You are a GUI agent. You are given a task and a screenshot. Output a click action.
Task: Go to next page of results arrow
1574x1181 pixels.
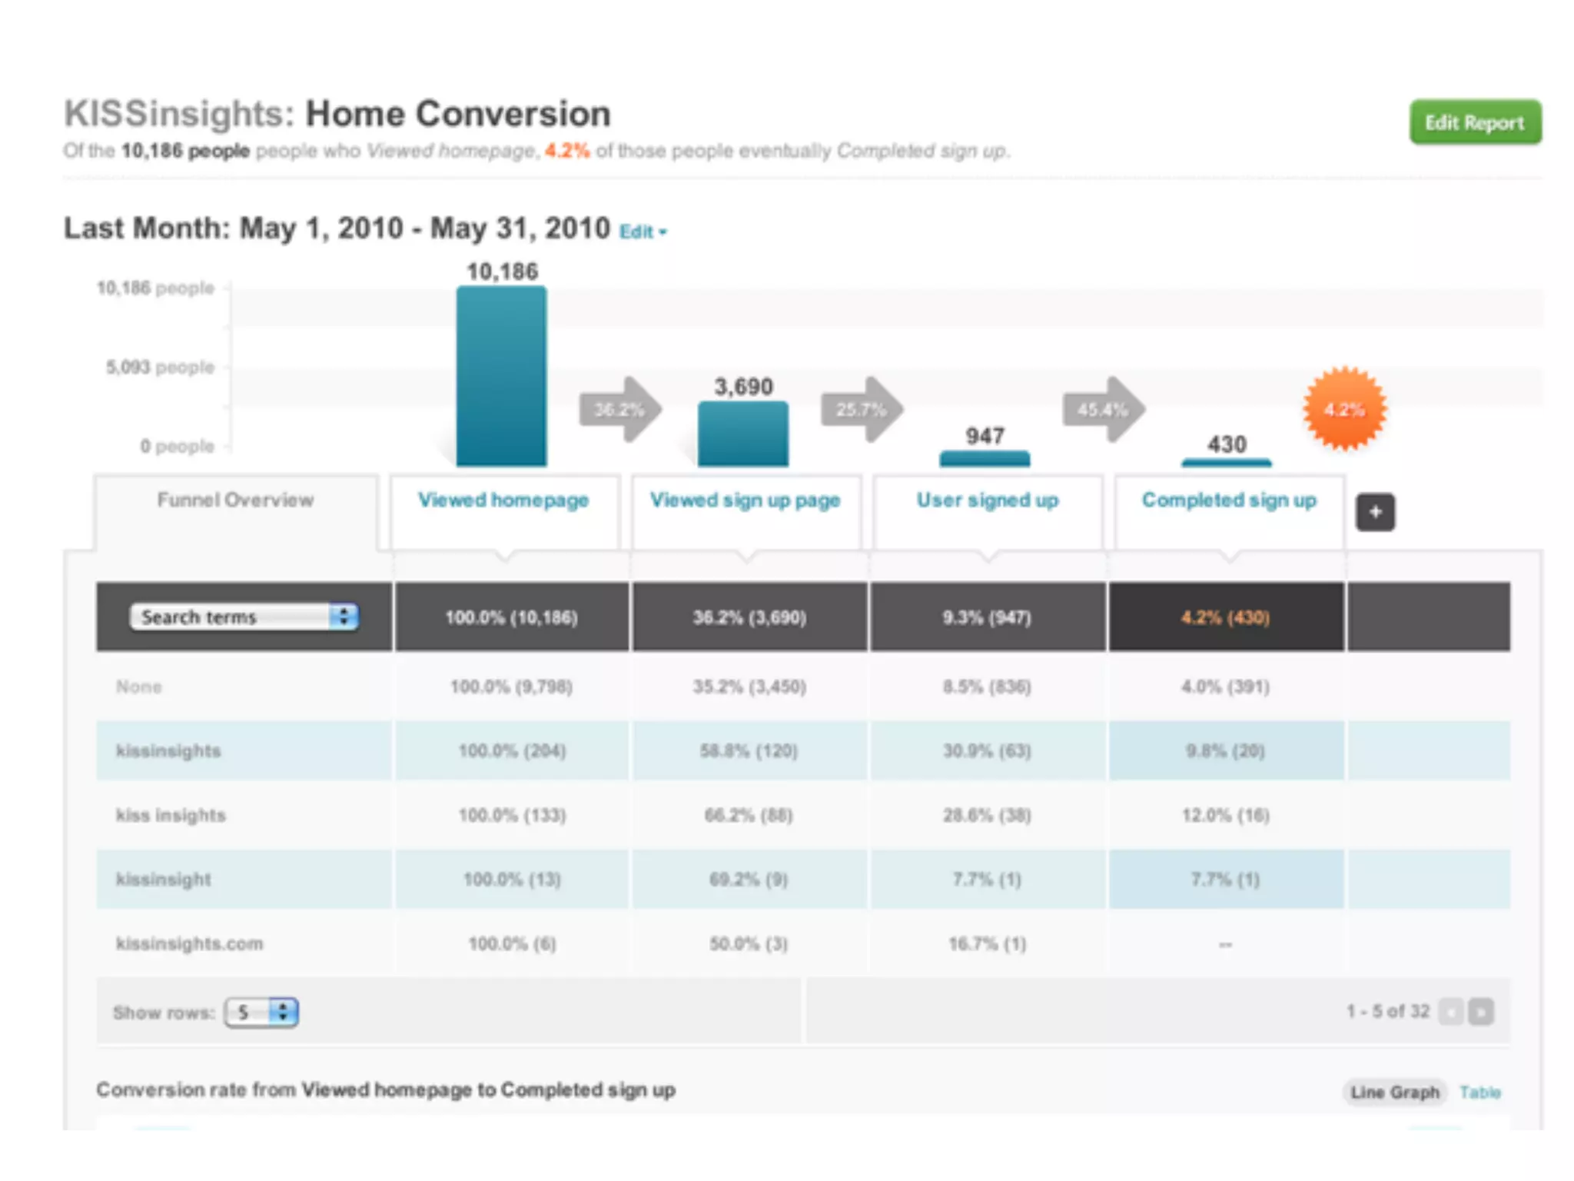coord(1481,1012)
